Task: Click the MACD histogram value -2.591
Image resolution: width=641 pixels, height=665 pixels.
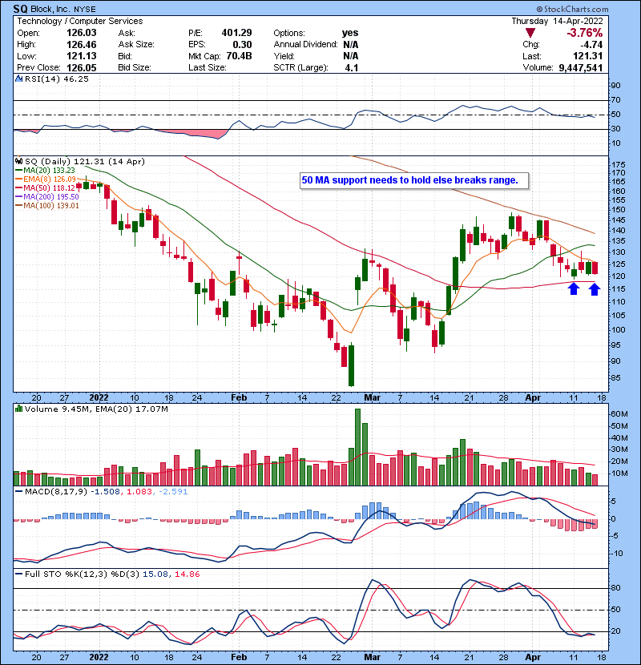Action: pyautogui.click(x=173, y=492)
